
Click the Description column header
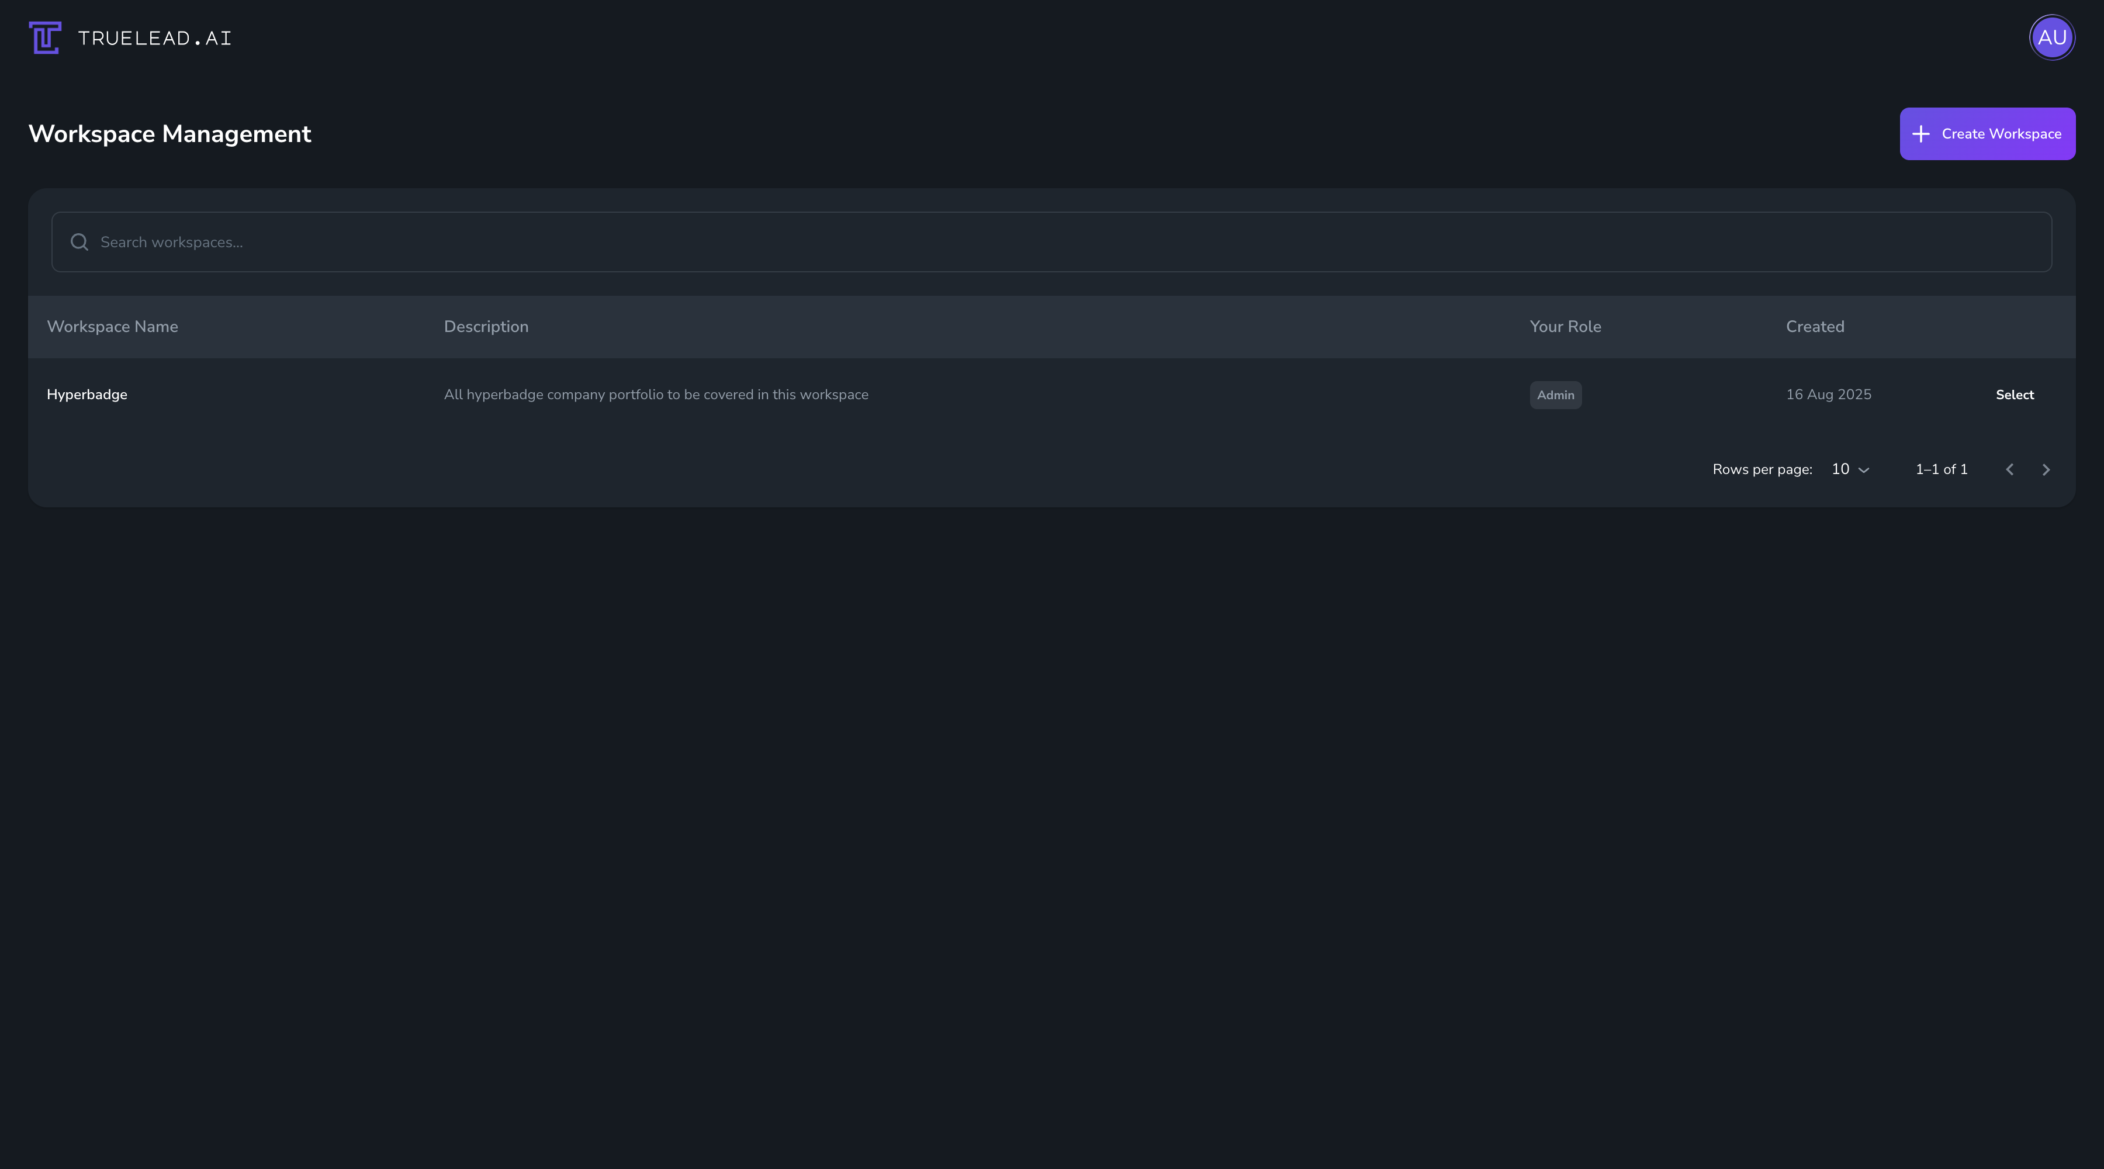[x=486, y=327]
